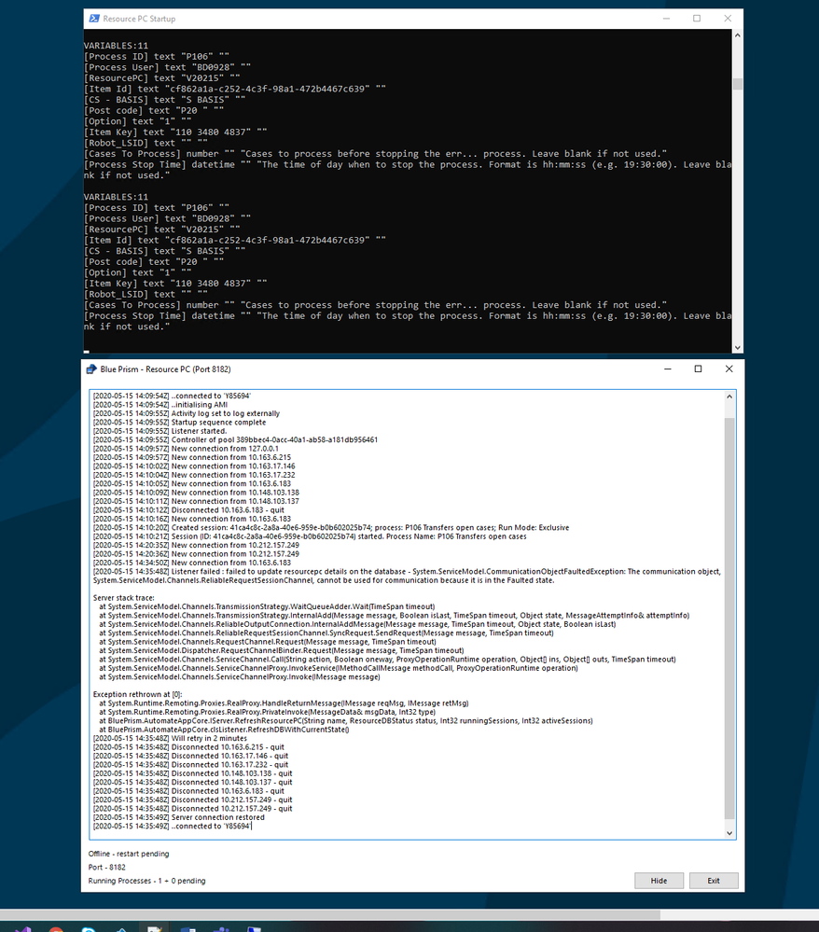Close the Resource PC Startup console window
Screen dimensions: 819x932
click(x=728, y=19)
